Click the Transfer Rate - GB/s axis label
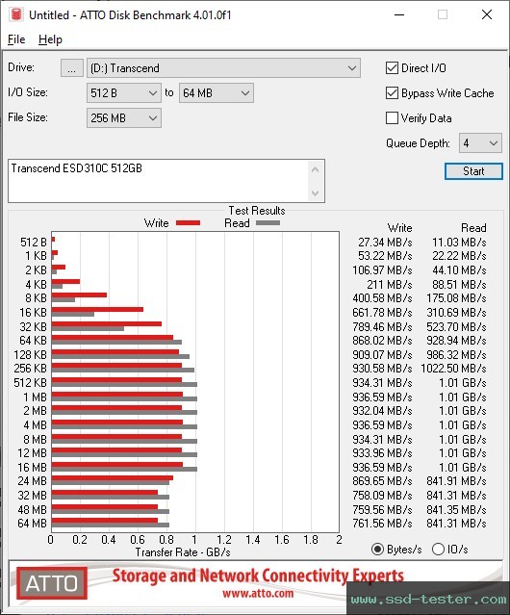 point(183,552)
